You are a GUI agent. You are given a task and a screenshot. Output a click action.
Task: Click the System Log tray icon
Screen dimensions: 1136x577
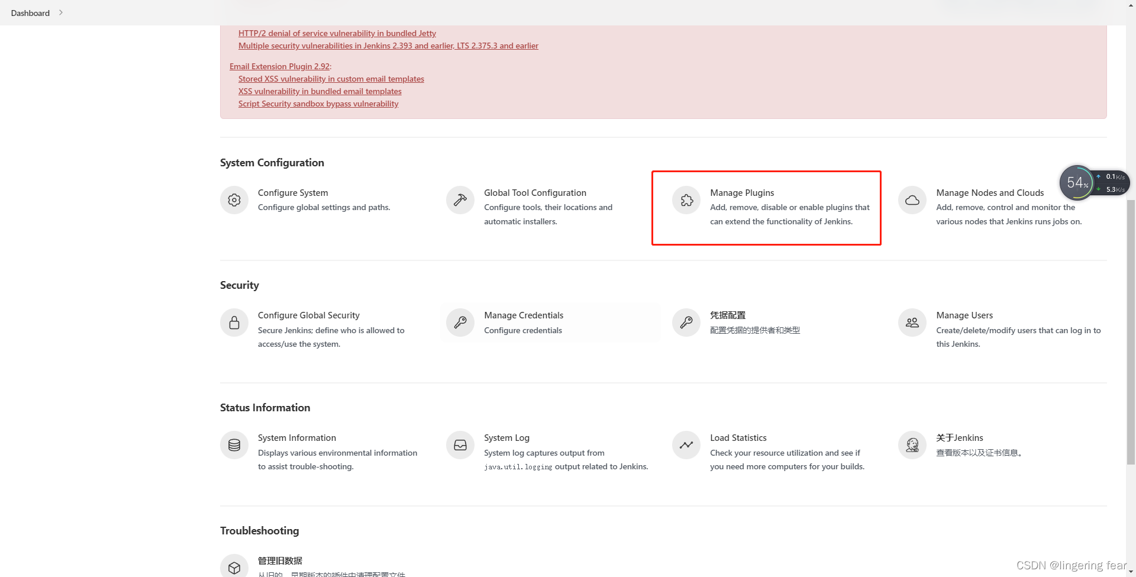click(460, 445)
